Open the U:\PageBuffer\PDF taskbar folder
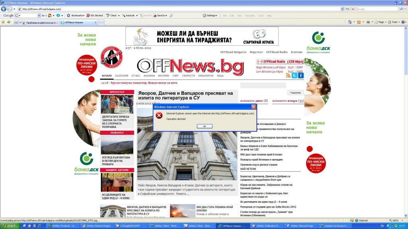 [130, 226]
